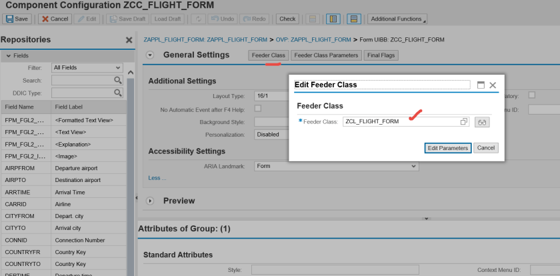The image size is (560, 276).
Task: Click the Edit Parameters button
Action: [448, 147]
